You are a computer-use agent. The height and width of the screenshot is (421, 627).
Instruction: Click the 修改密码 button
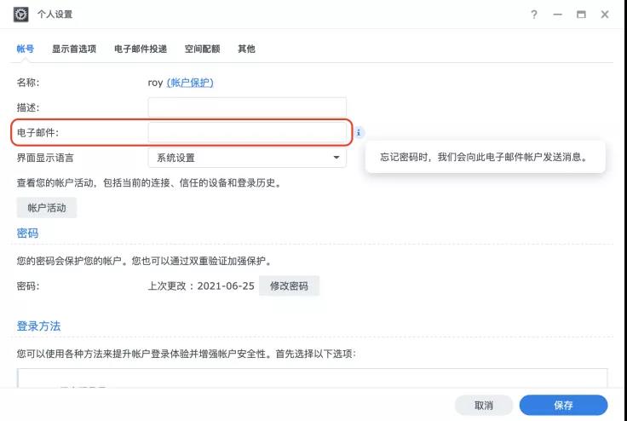click(289, 286)
